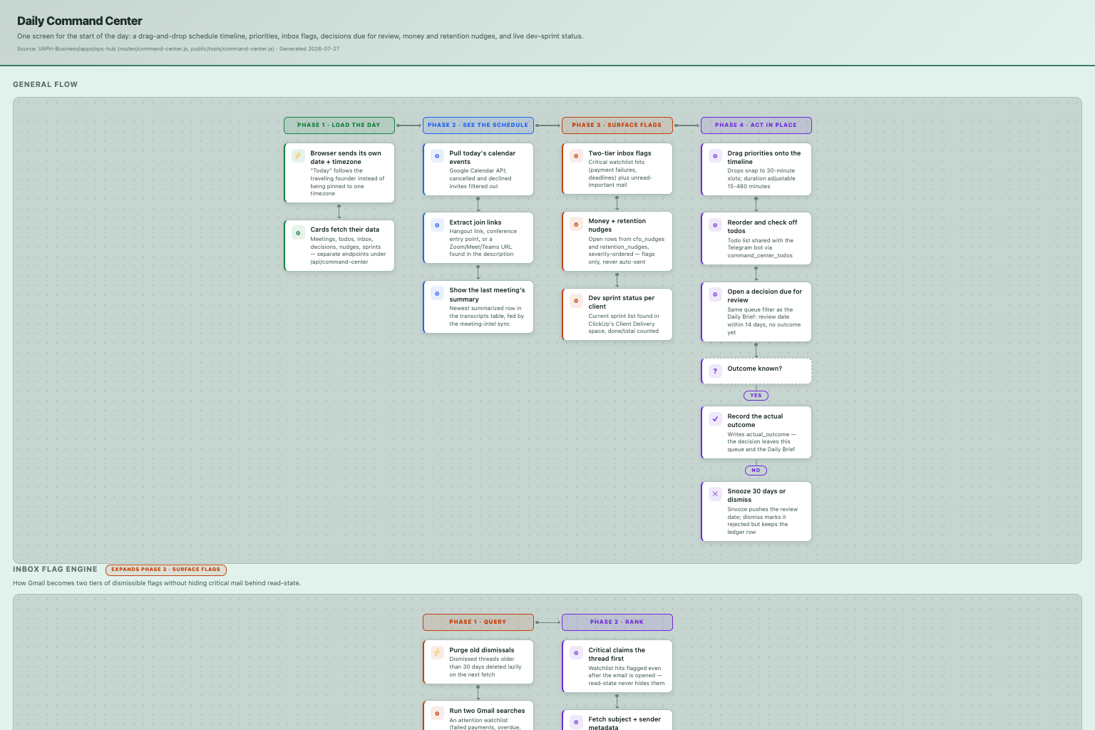The width and height of the screenshot is (1095, 730).
Task: Click the lightning icon on 'Purge old dismissals' card
Action: tap(437, 652)
